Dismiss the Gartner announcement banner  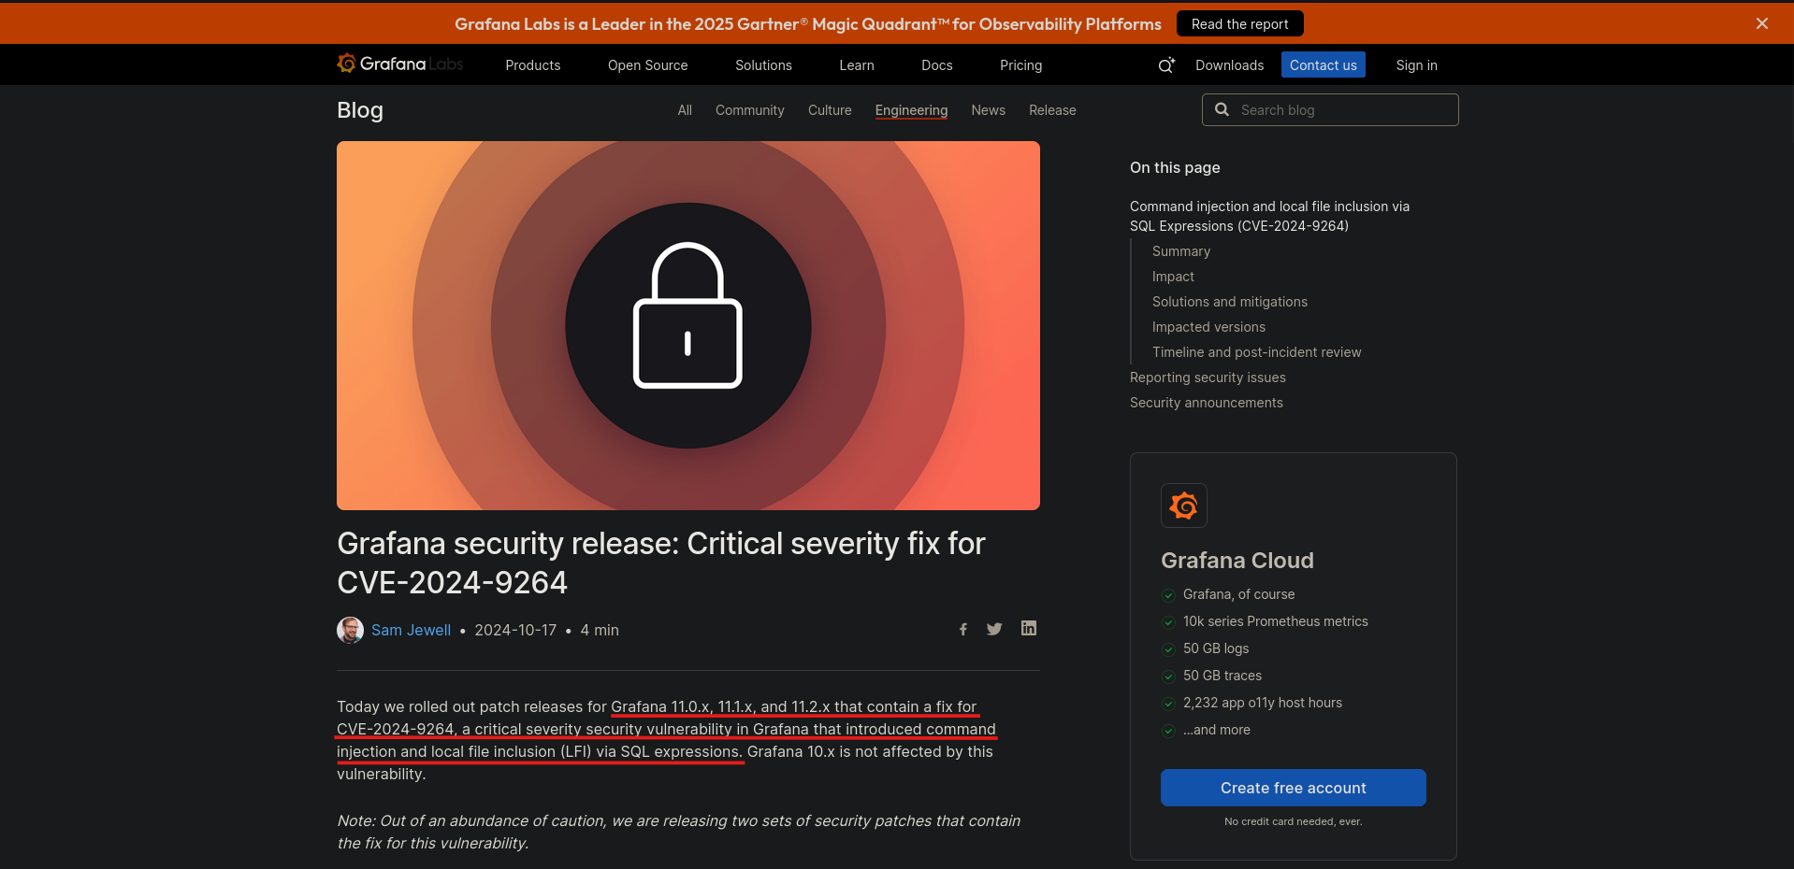(x=1762, y=23)
